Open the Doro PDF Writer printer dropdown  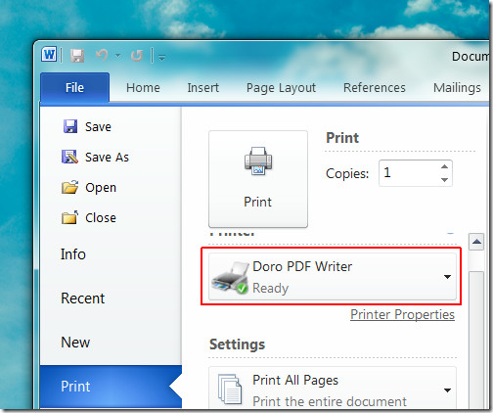333,277
